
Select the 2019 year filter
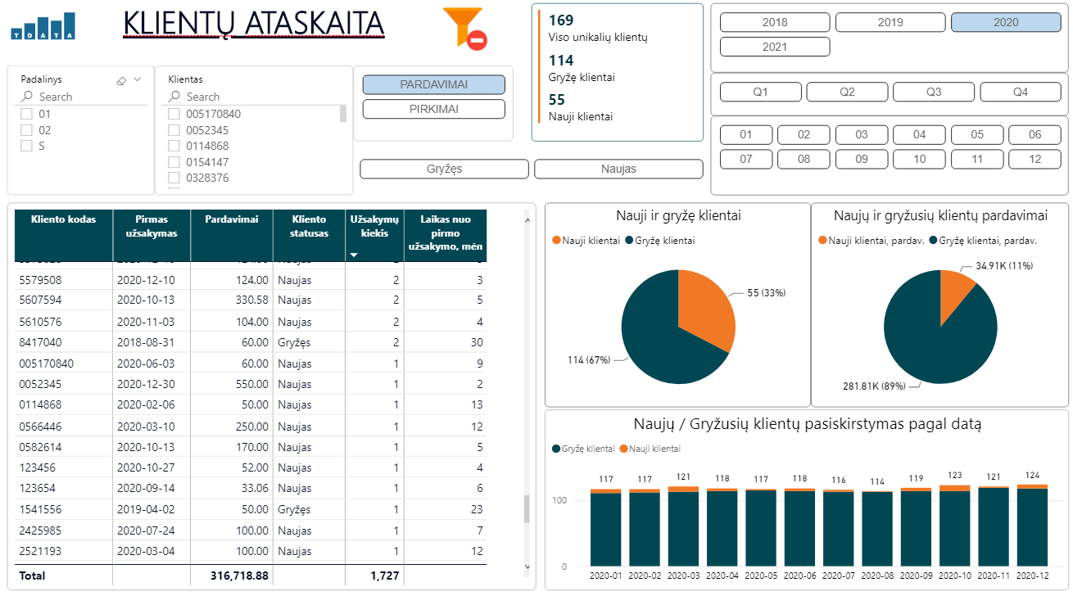pyautogui.click(x=890, y=22)
